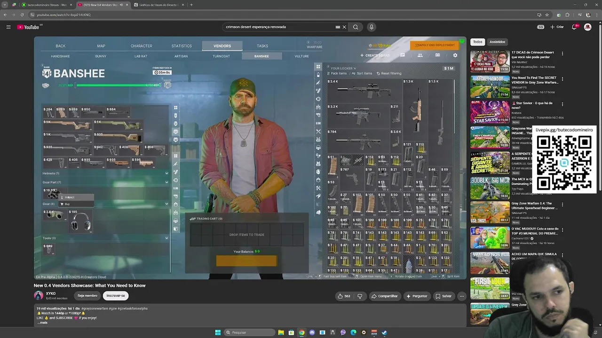The image size is (602, 338).
Task: Click 'Compartilhar' share button
Action: [x=384, y=296]
